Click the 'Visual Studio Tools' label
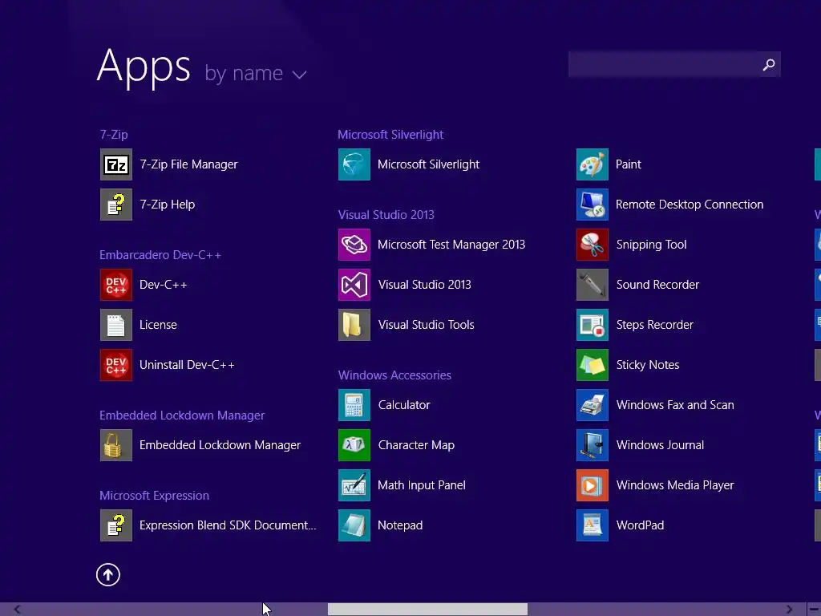Image resolution: width=821 pixels, height=616 pixels. [x=427, y=325]
